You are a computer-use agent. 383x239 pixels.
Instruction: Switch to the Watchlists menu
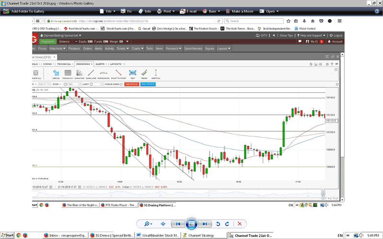57,48
